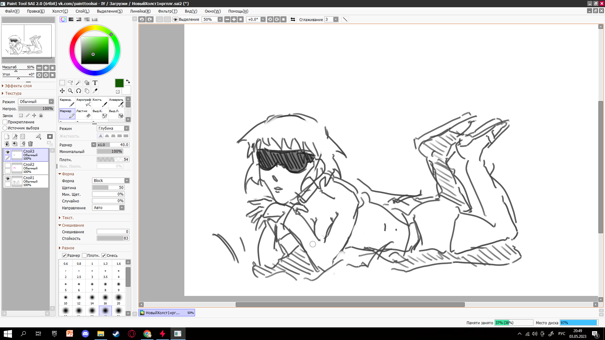Viewport: 605px width, 340px height.
Task: Select the Аэрограф airbrush tool
Action: coord(84,102)
